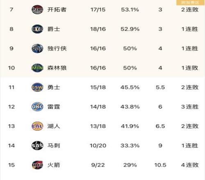
Task: Tap the 4连败 streak for 火箭
Action: pos(190,165)
